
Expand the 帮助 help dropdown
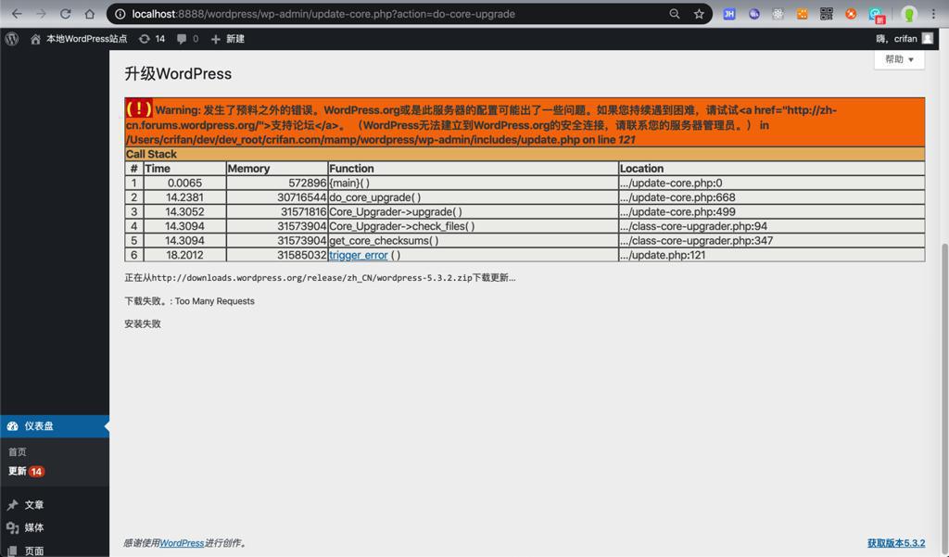click(899, 59)
